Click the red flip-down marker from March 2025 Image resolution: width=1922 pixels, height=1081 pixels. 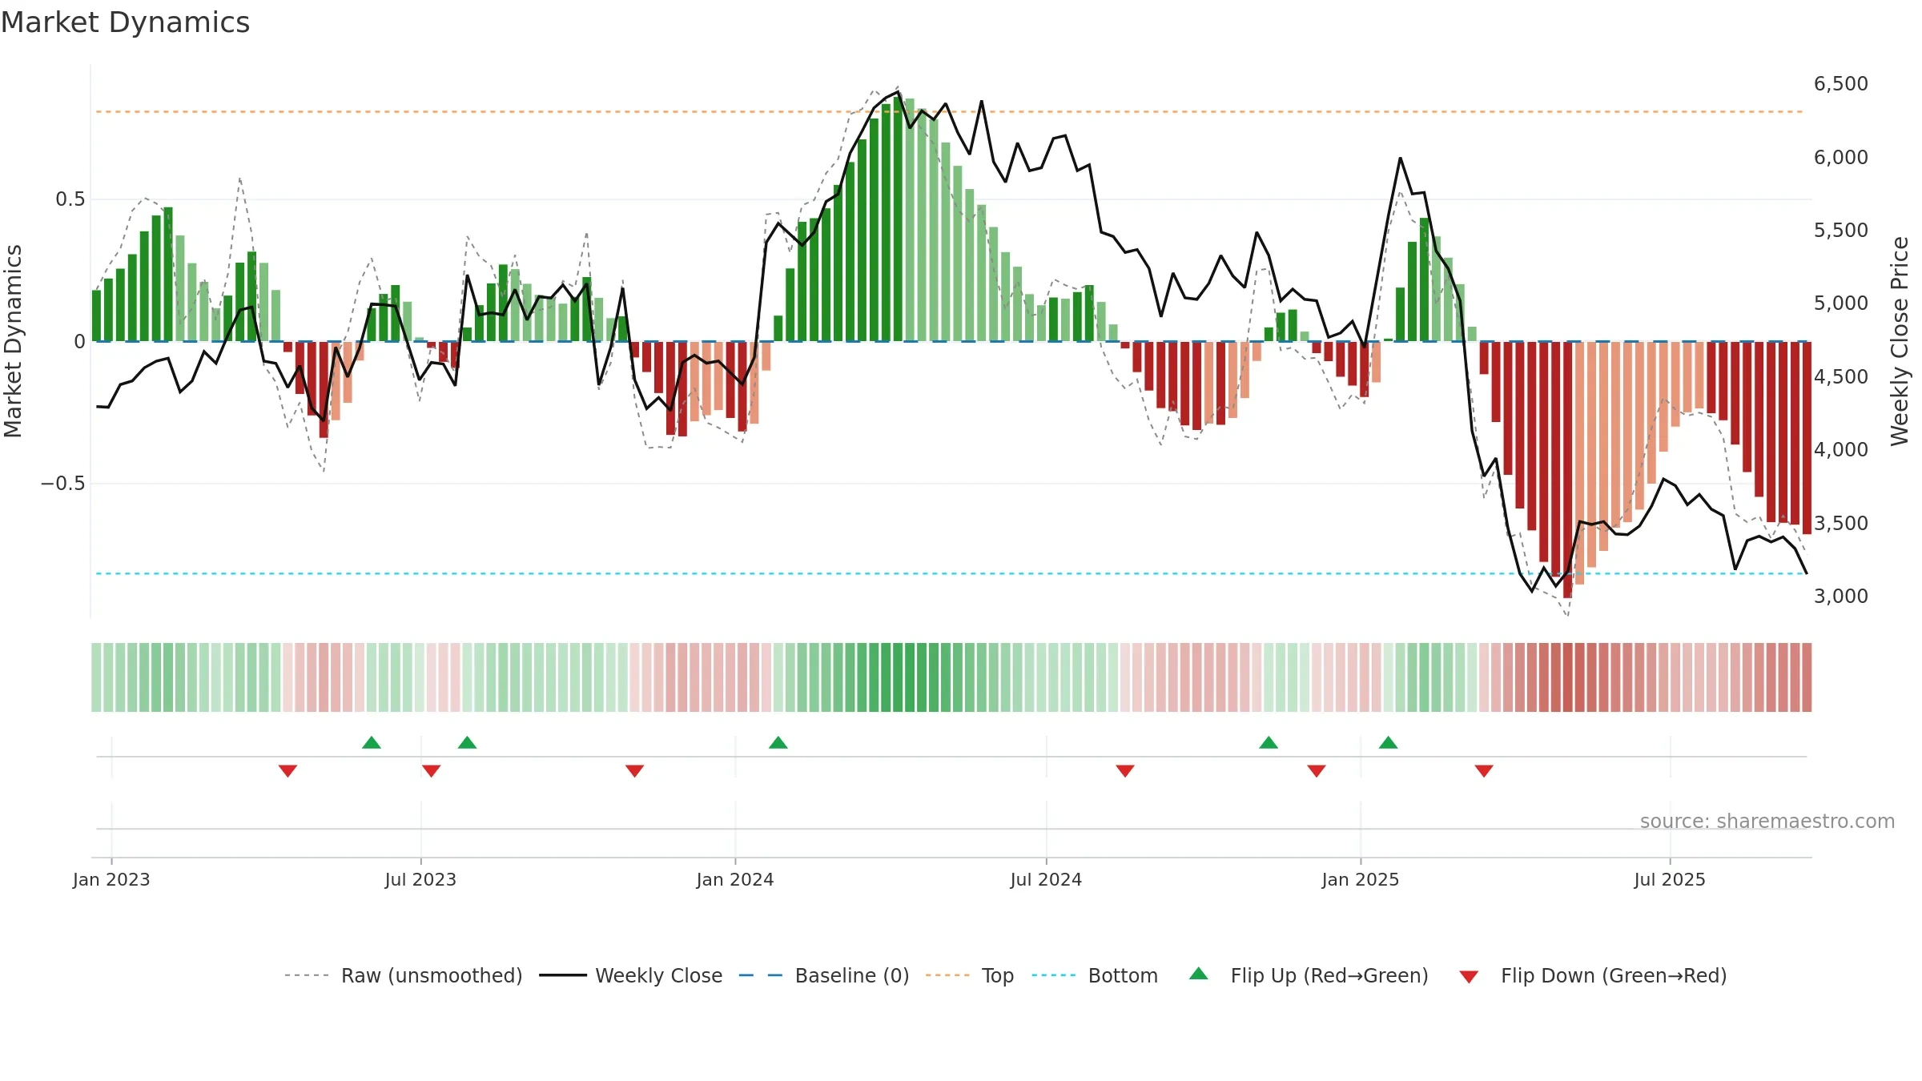click(1484, 771)
